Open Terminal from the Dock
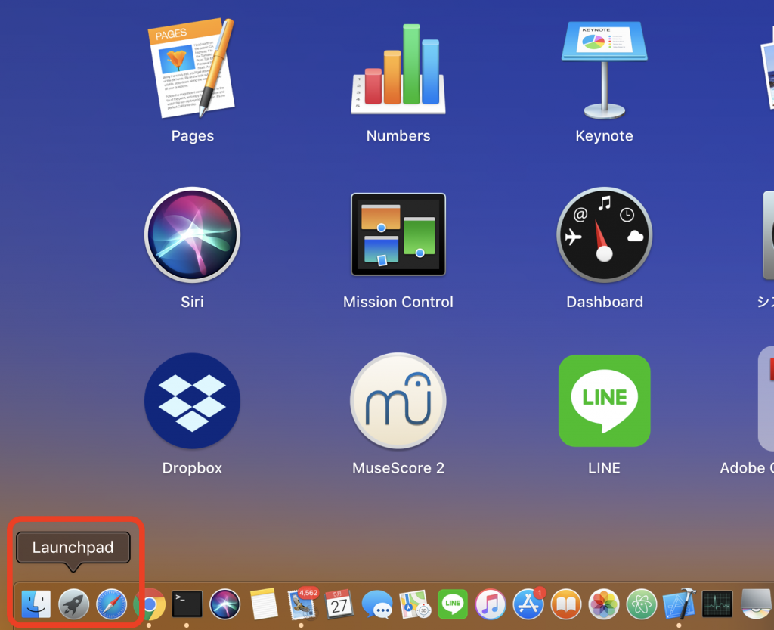774x630 pixels. pyautogui.click(x=187, y=604)
